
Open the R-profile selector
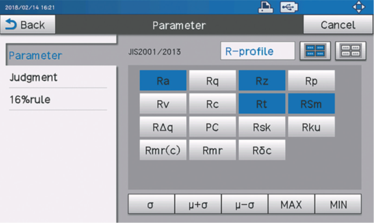pos(258,51)
